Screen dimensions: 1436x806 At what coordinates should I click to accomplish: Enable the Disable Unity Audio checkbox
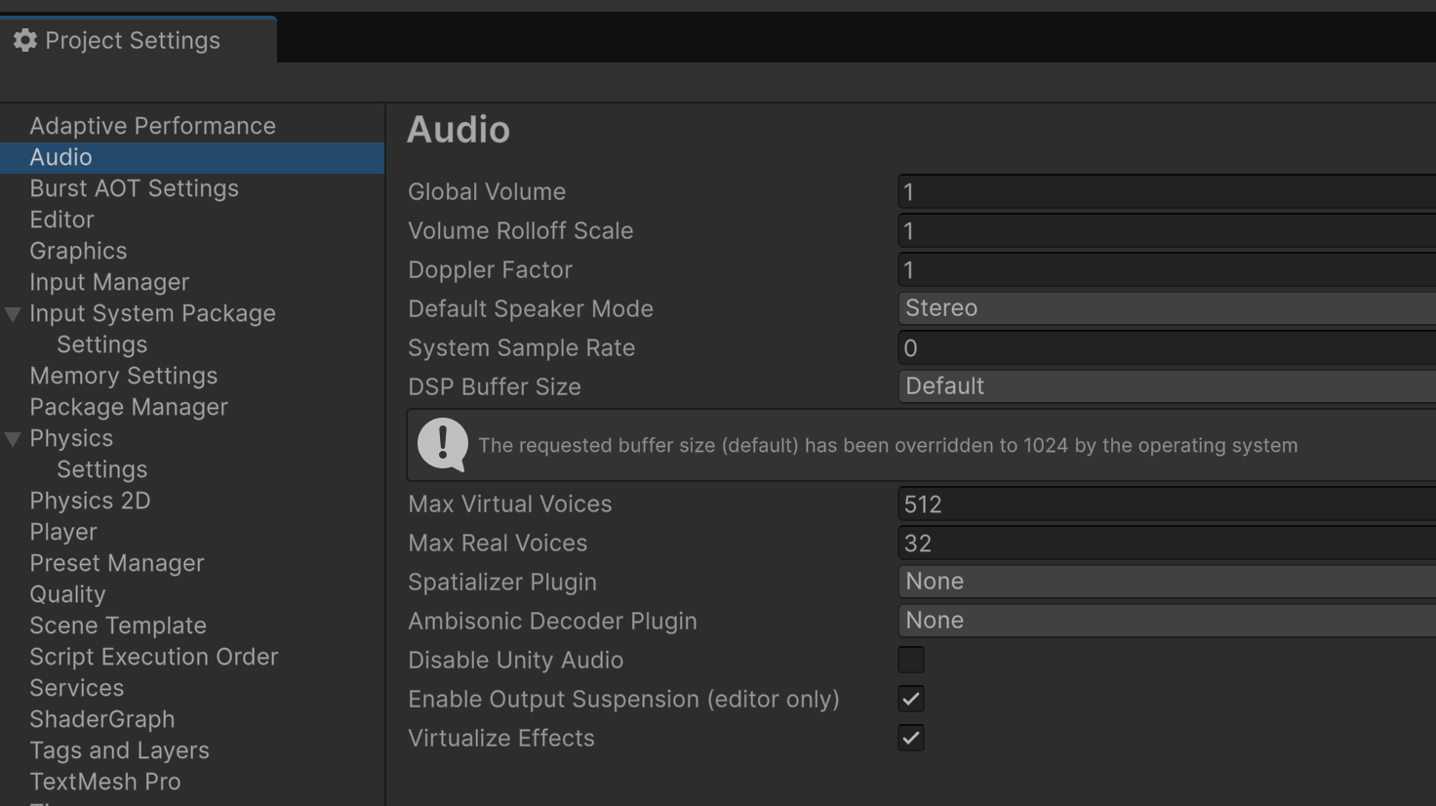tap(910, 660)
